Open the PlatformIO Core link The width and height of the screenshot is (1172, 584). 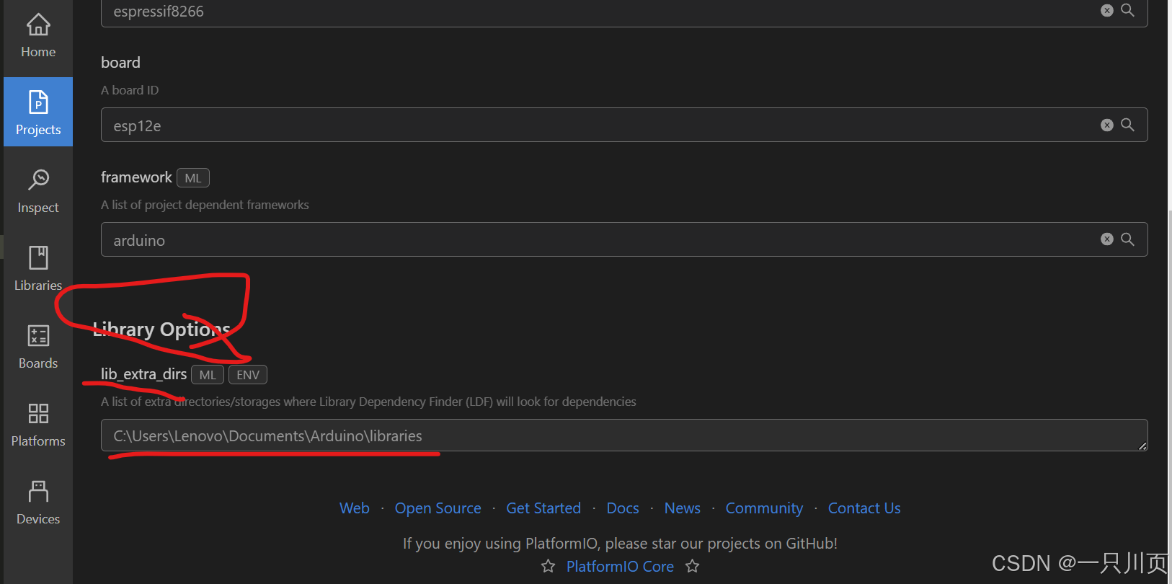tap(620, 567)
